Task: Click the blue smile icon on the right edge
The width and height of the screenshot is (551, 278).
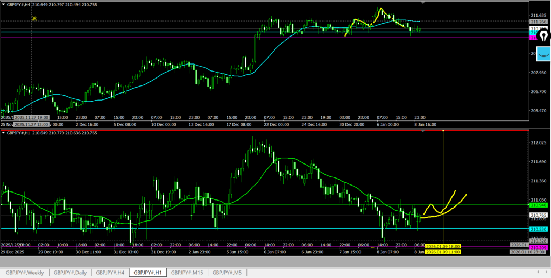Action: [x=543, y=54]
